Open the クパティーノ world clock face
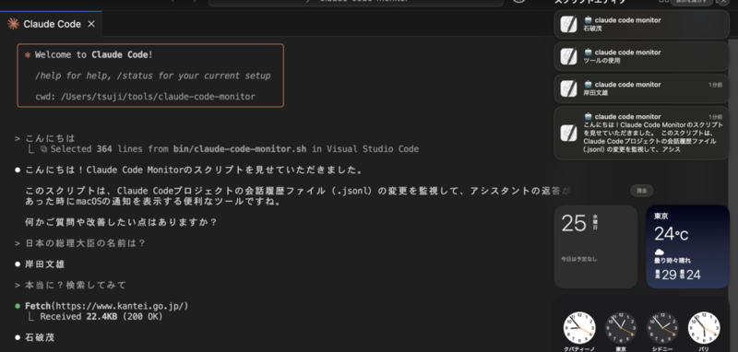The height and width of the screenshot is (352, 738). (579, 327)
